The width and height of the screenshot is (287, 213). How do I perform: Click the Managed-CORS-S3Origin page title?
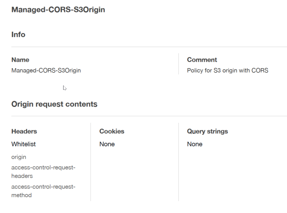pyautogui.click(x=58, y=10)
